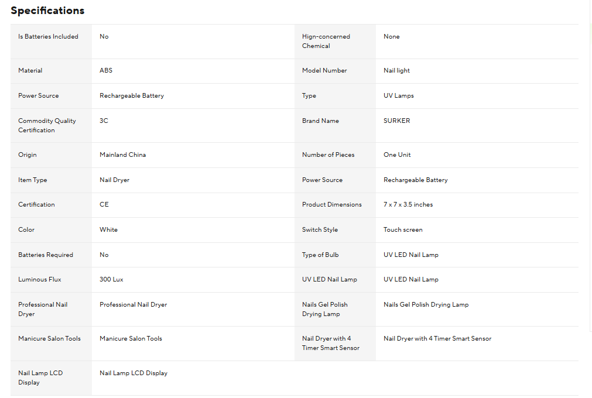Screen dimensions: 592x398
Task: Click the High-concerned Chemical label
Action: [326, 41]
